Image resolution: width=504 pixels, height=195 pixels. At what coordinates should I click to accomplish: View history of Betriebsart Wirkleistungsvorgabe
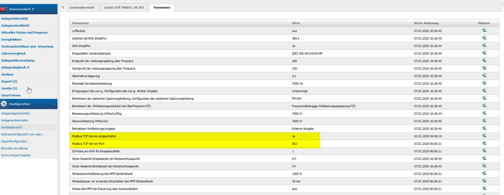[x=484, y=128]
